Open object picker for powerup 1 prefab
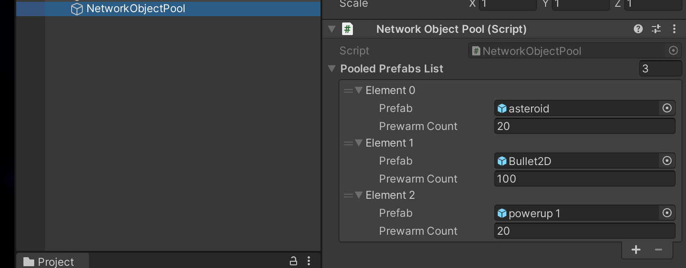Viewport: 686px width, 268px height. pos(667,213)
